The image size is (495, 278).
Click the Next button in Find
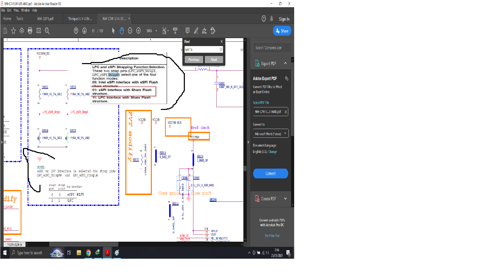click(x=214, y=60)
